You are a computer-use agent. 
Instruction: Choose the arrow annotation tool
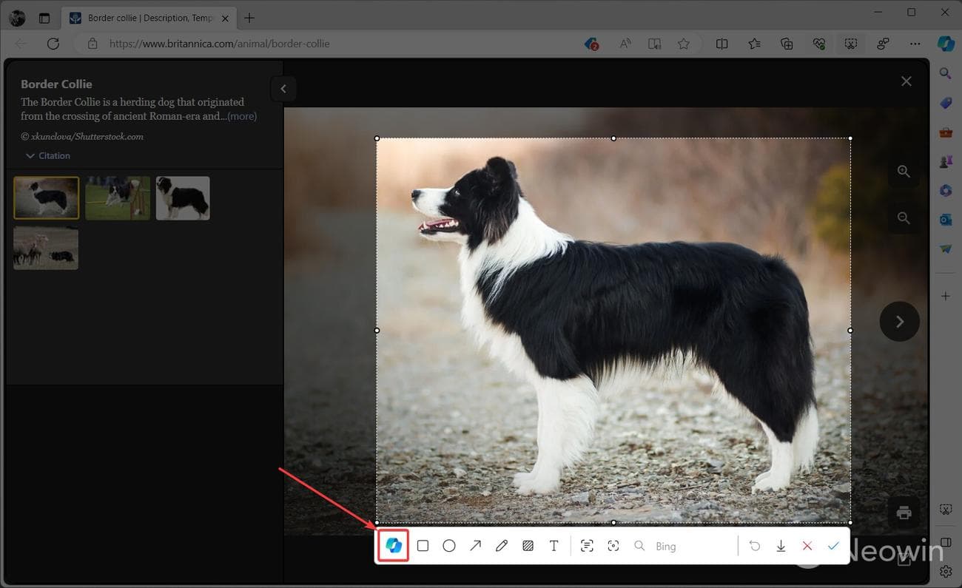[x=475, y=546]
